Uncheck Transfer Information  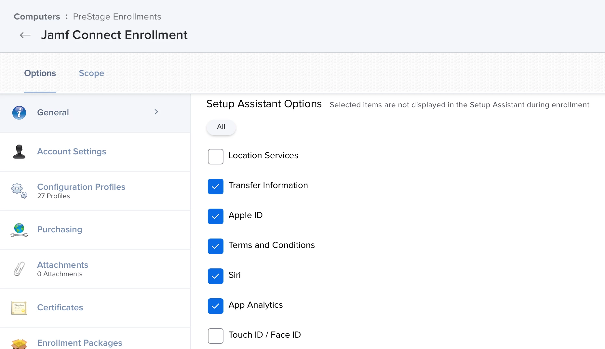216,187
